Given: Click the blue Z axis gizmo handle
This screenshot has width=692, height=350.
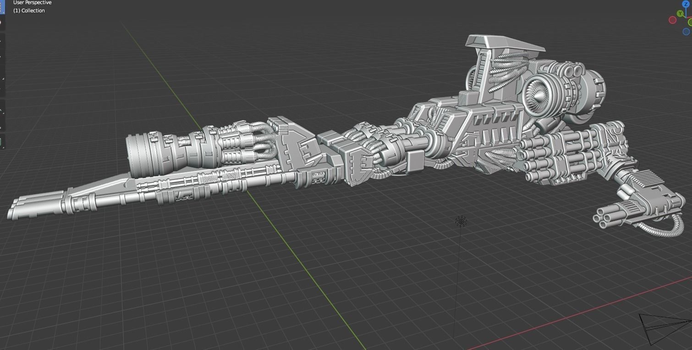Looking at the screenshot, I should pos(686,4).
